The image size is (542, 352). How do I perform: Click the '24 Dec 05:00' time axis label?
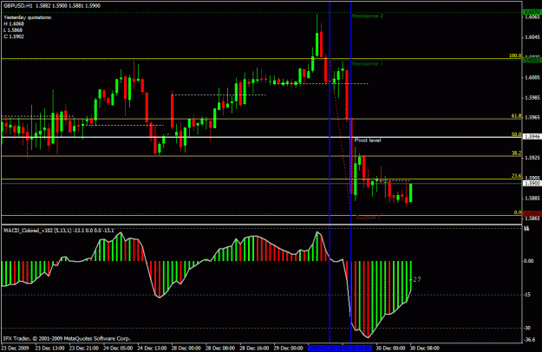click(x=118, y=348)
